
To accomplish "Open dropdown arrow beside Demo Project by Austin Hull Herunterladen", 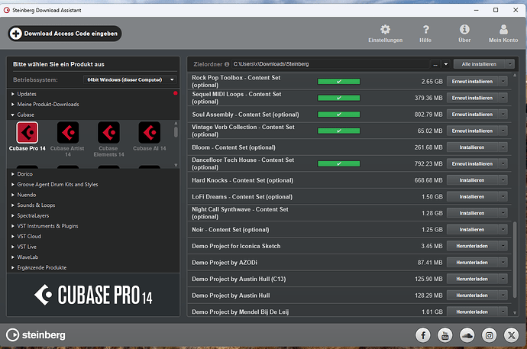I will tap(503, 296).
